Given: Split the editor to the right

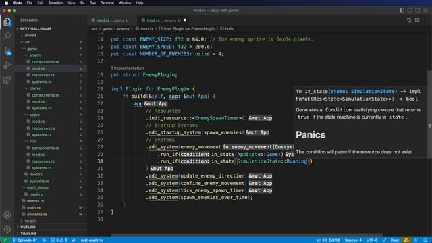Looking at the screenshot, I should coord(417,20).
